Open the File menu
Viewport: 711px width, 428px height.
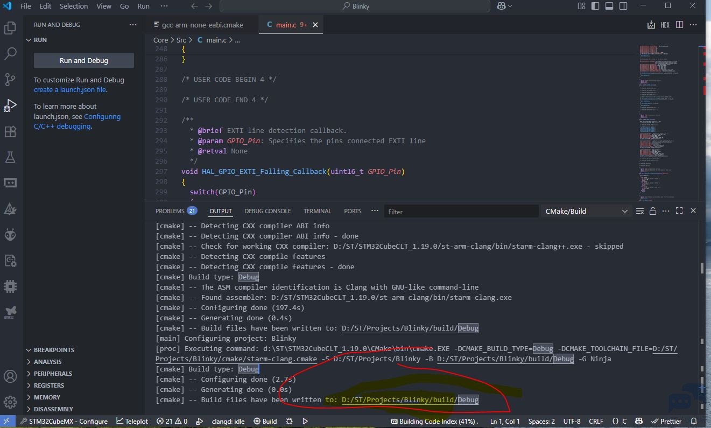[x=25, y=6]
